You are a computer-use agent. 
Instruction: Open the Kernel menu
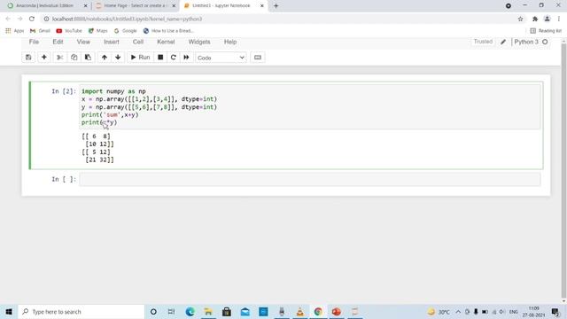click(x=166, y=42)
